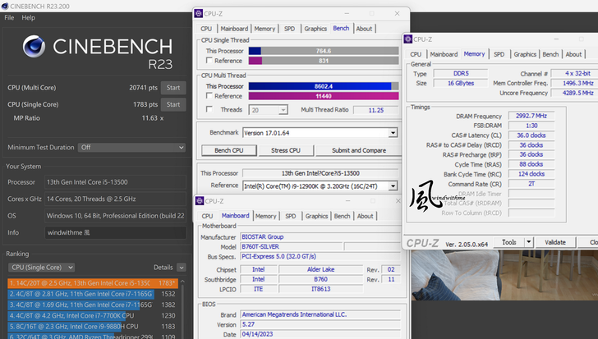Open the Reference processor dropdown
The height and width of the screenshot is (339, 598).
coord(392,186)
